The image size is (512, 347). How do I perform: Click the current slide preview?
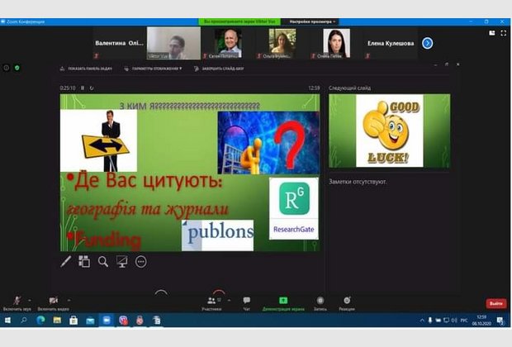click(190, 173)
